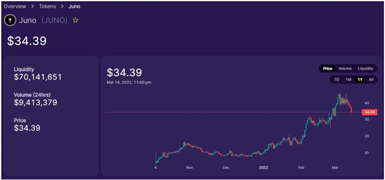Click breadcrumb chevron after Tokens
The width and height of the screenshot is (385, 180).
point(62,6)
